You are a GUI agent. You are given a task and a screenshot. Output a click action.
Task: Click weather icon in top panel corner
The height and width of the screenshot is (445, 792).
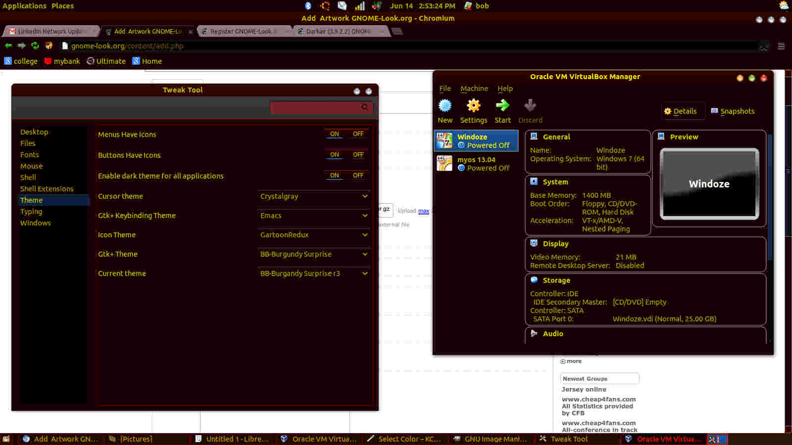[x=784, y=5]
